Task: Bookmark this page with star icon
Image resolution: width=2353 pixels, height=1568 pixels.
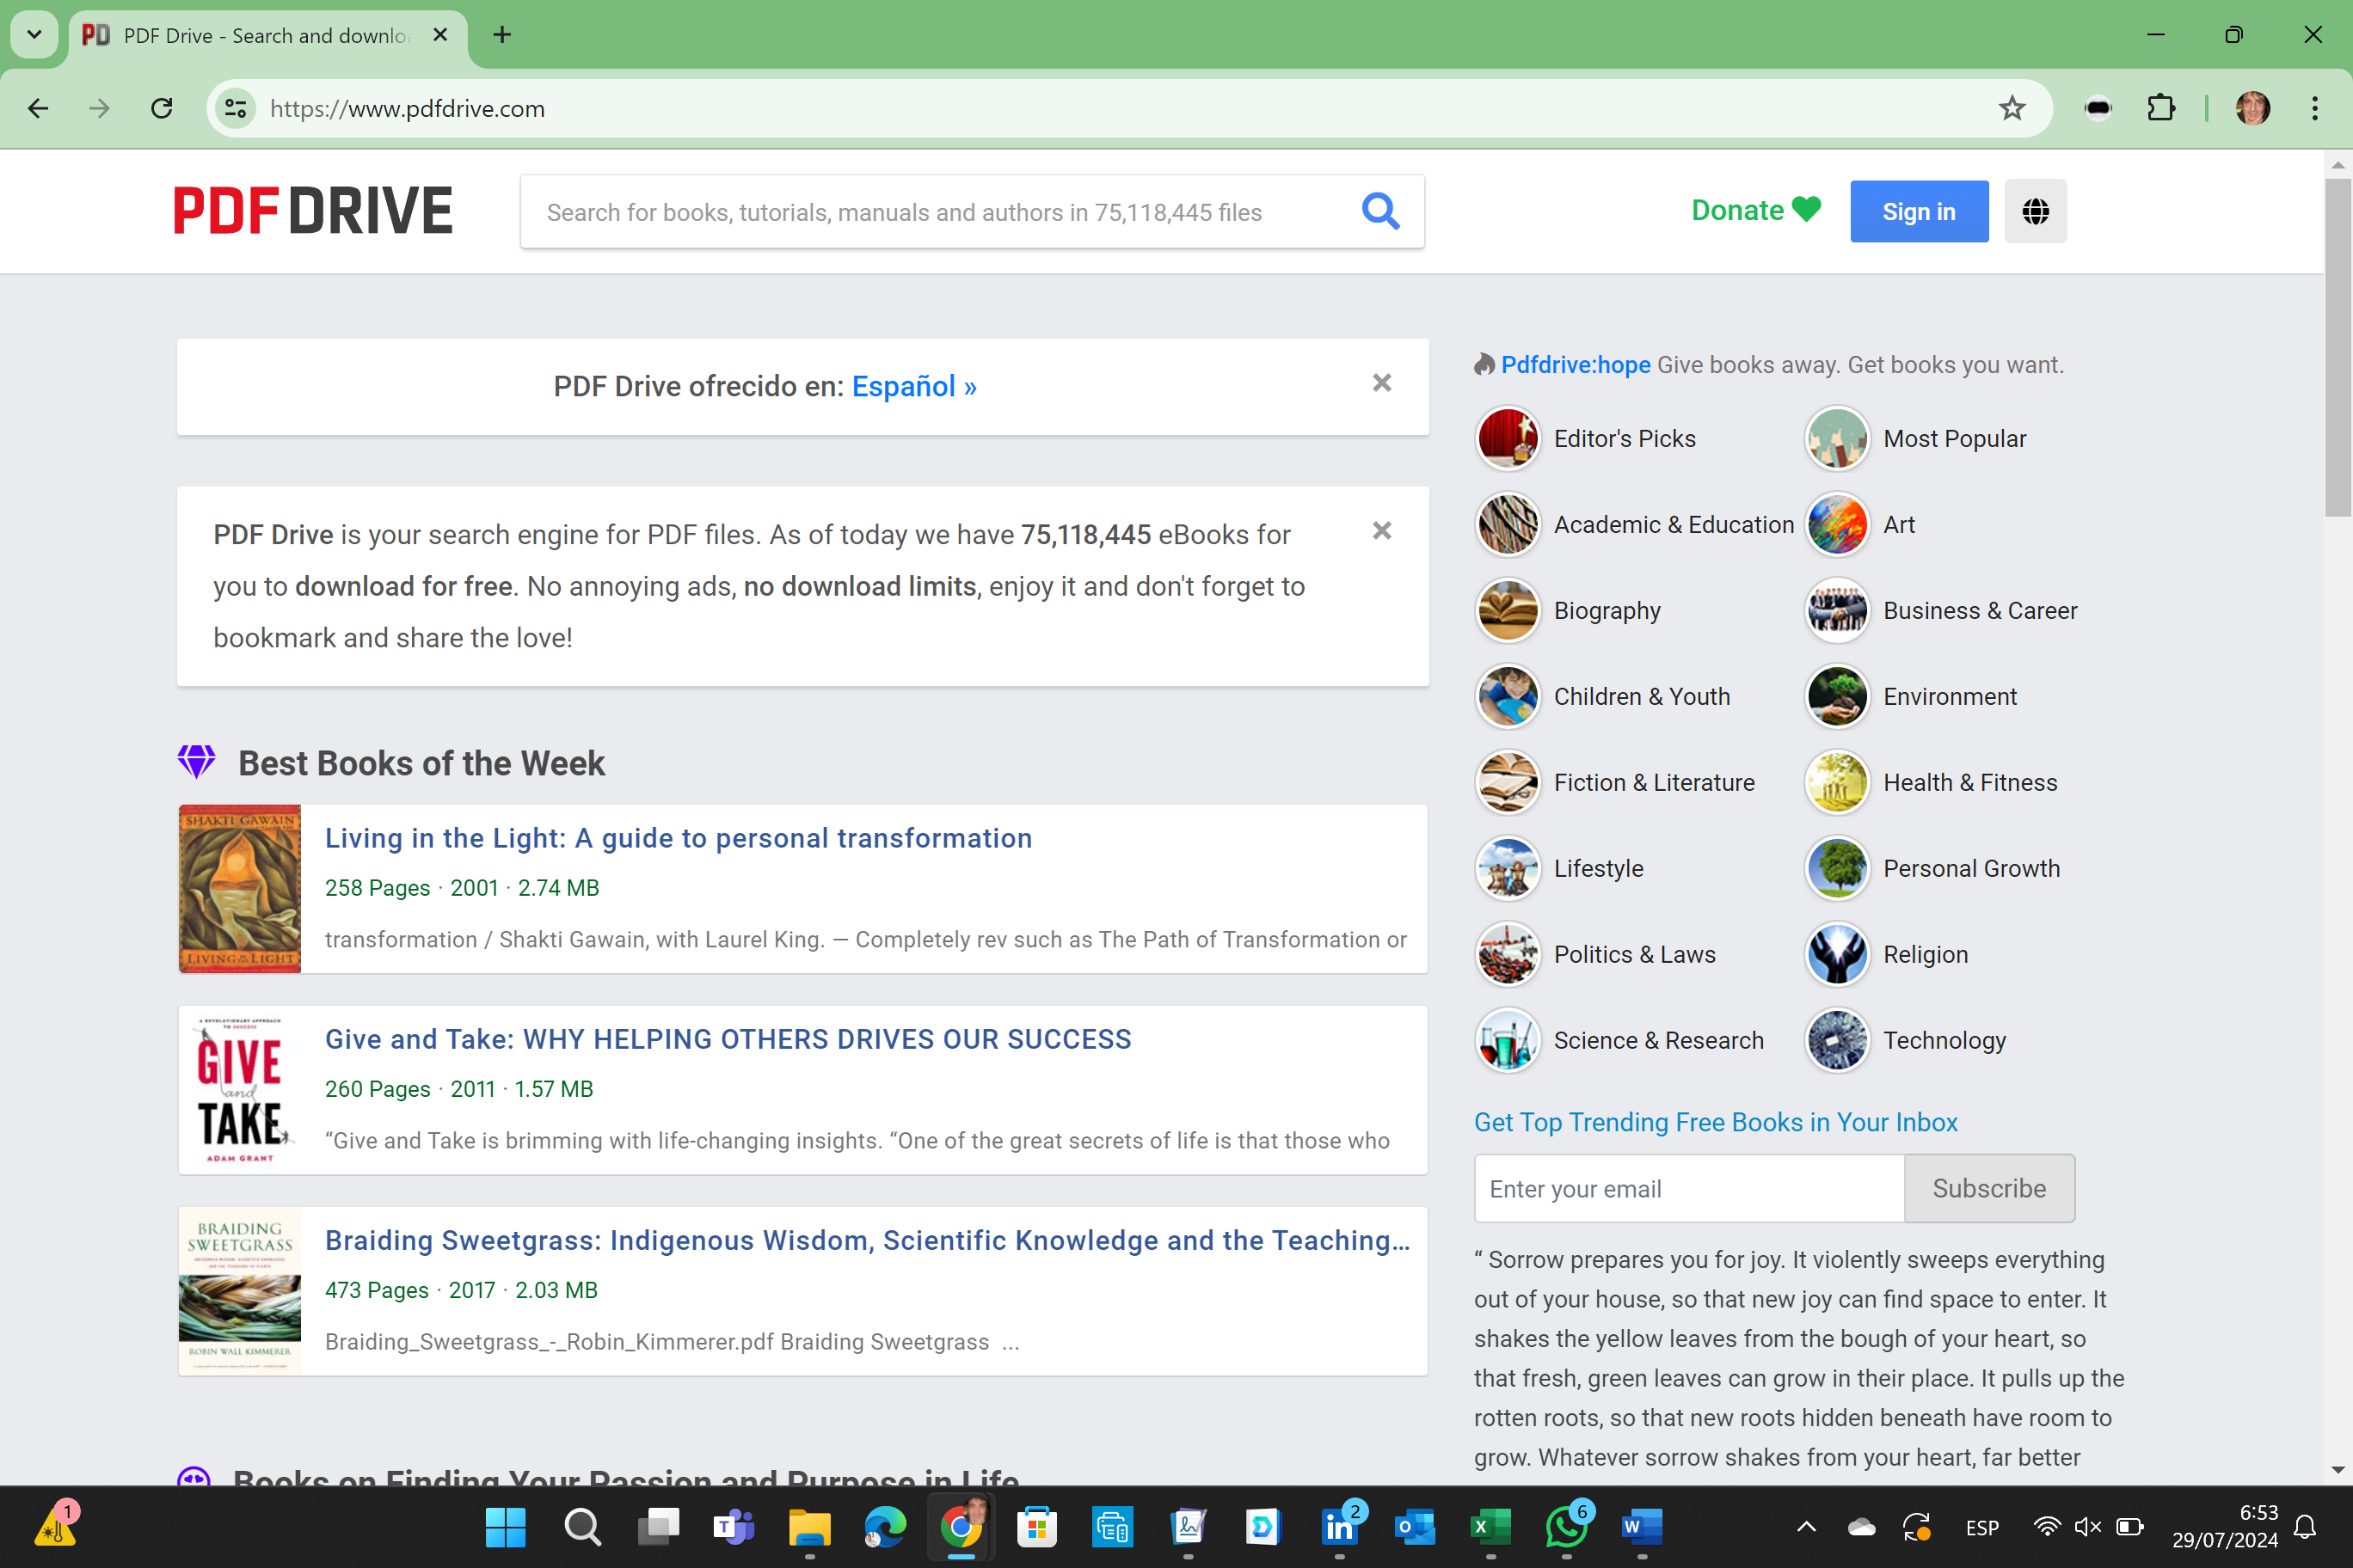Action: [2011, 108]
